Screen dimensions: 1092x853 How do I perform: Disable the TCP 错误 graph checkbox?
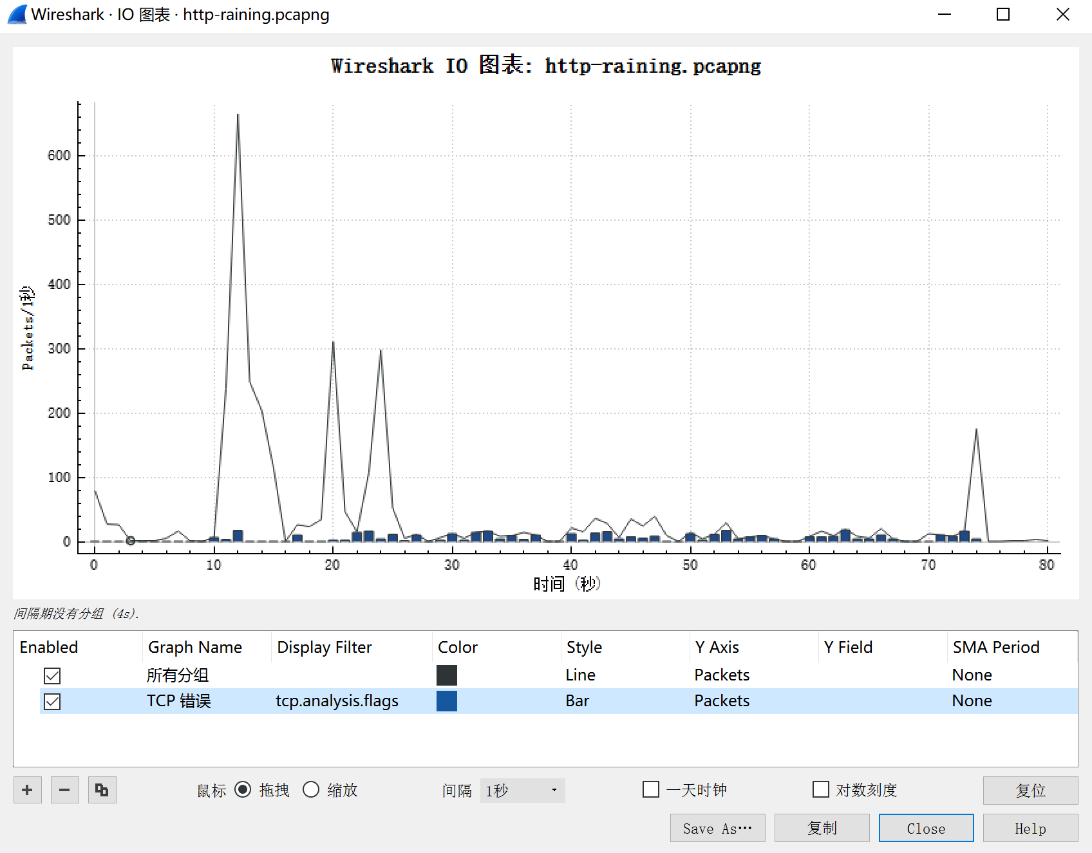click(x=52, y=701)
